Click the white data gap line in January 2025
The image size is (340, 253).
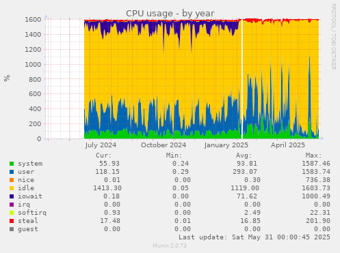click(x=242, y=78)
